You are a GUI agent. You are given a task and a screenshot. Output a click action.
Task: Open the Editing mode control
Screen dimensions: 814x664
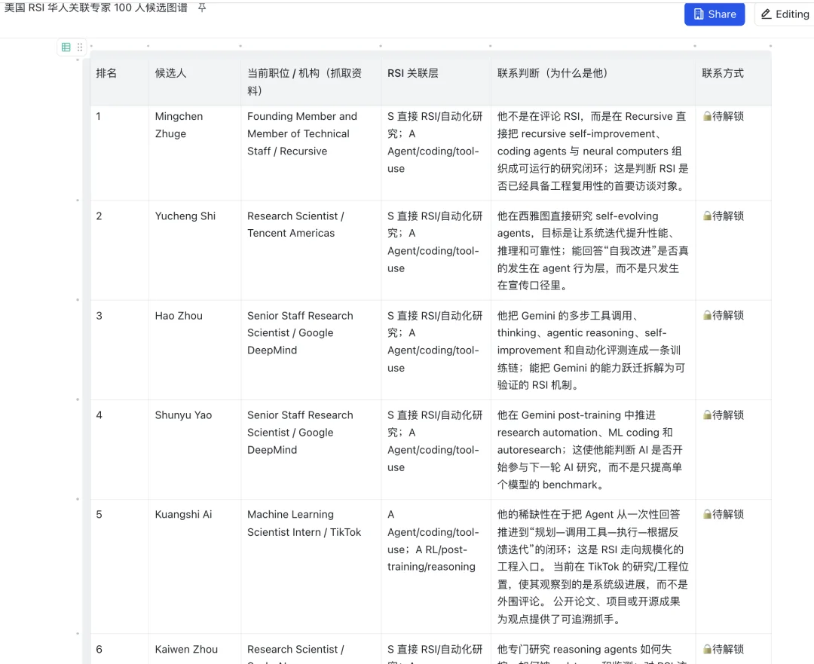click(x=785, y=14)
